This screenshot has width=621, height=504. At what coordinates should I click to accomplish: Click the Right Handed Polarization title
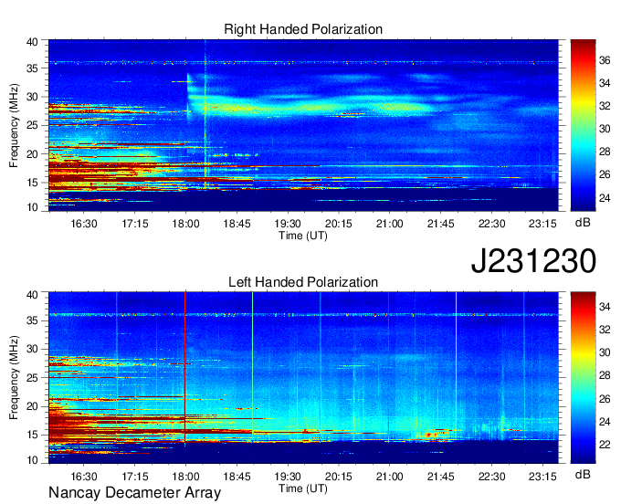[x=303, y=29]
